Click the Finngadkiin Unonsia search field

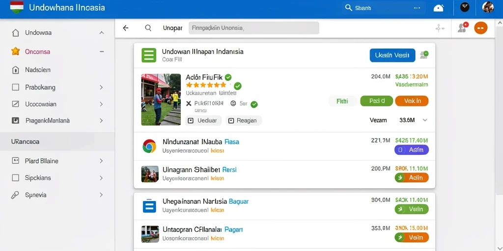254,28
